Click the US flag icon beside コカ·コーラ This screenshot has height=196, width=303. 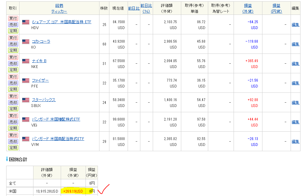coord(26,42)
